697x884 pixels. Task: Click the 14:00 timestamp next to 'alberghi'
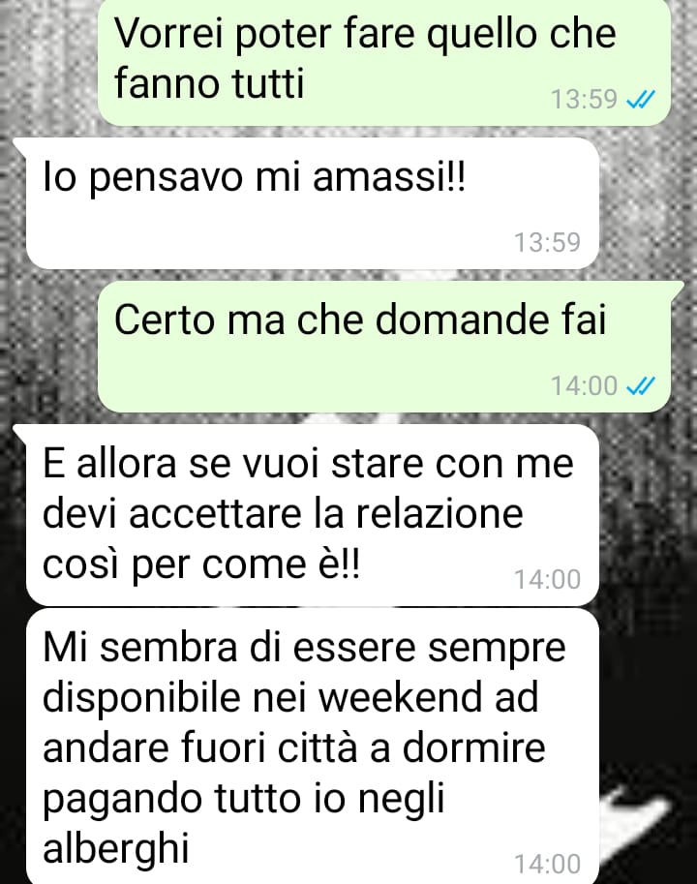pos(547,865)
